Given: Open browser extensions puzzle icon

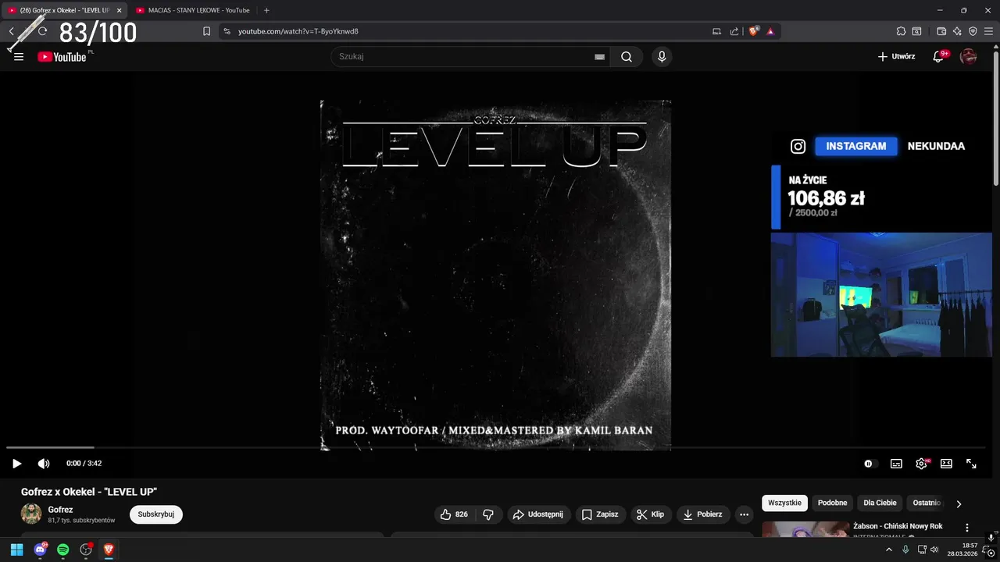Looking at the screenshot, I should (x=901, y=31).
